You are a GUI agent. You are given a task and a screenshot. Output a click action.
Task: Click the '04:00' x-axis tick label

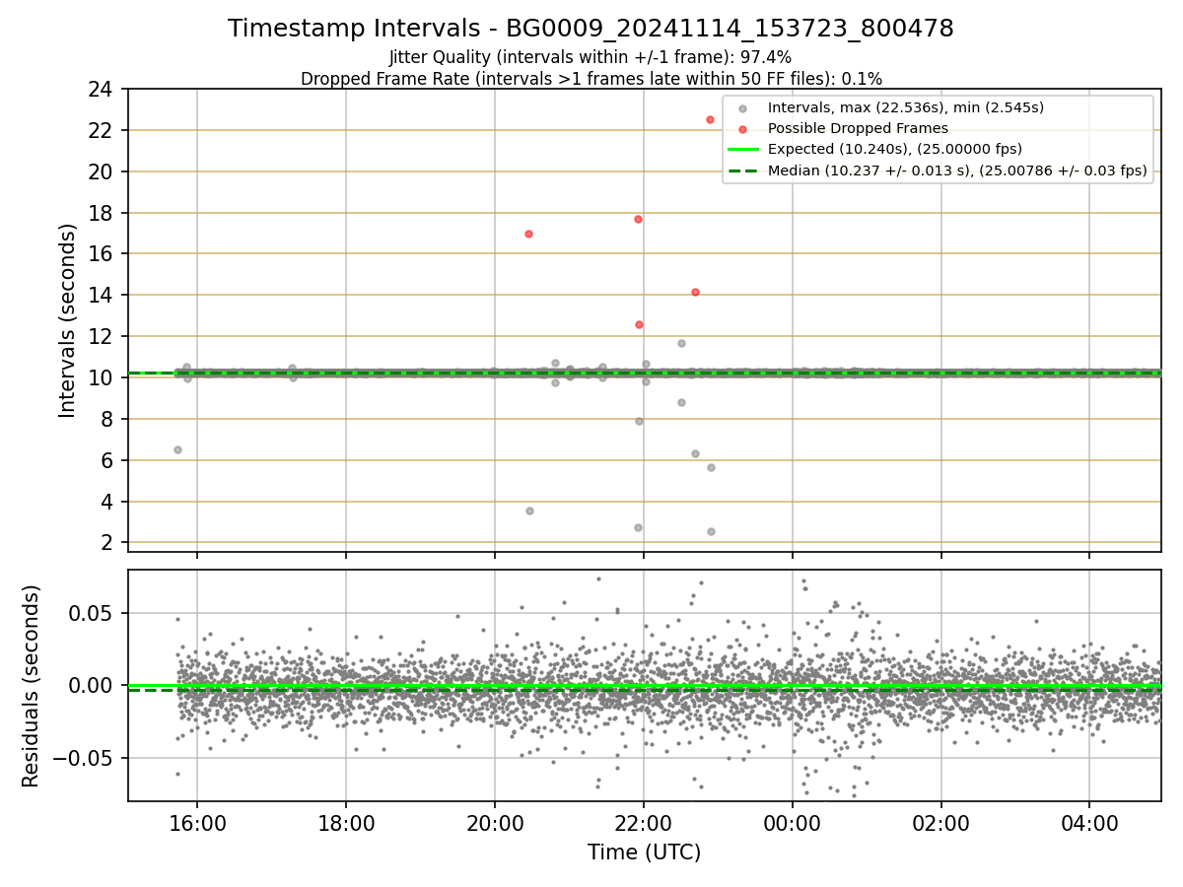pyautogui.click(x=1089, y=822)
